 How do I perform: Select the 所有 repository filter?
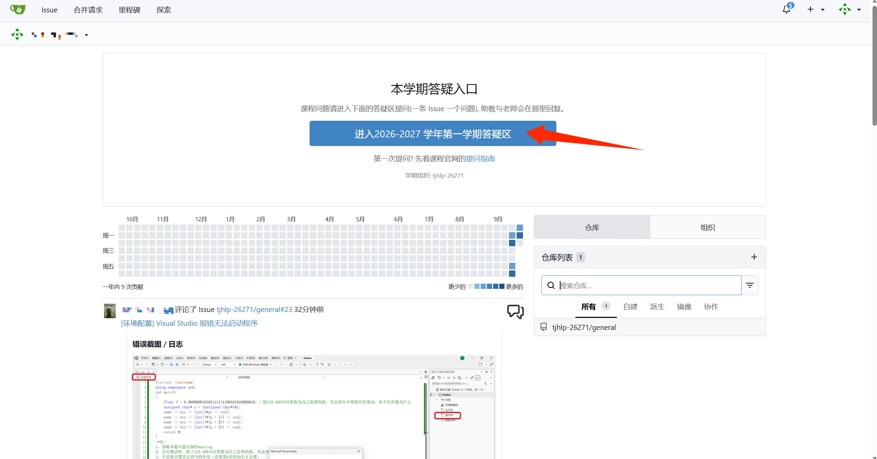pyautogui.click(x=596, y=306)
